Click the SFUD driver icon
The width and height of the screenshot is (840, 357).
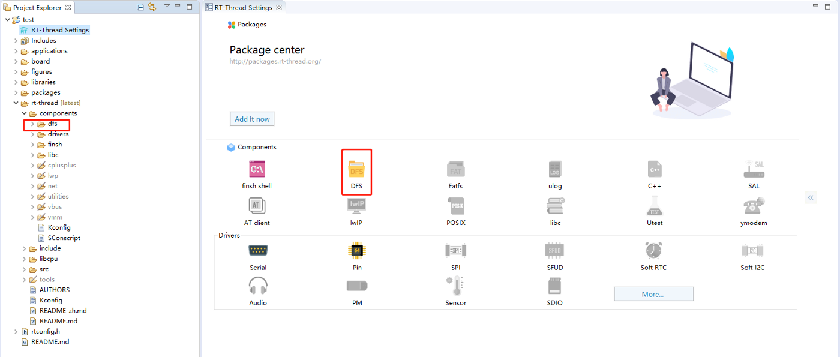pos(555,250)
